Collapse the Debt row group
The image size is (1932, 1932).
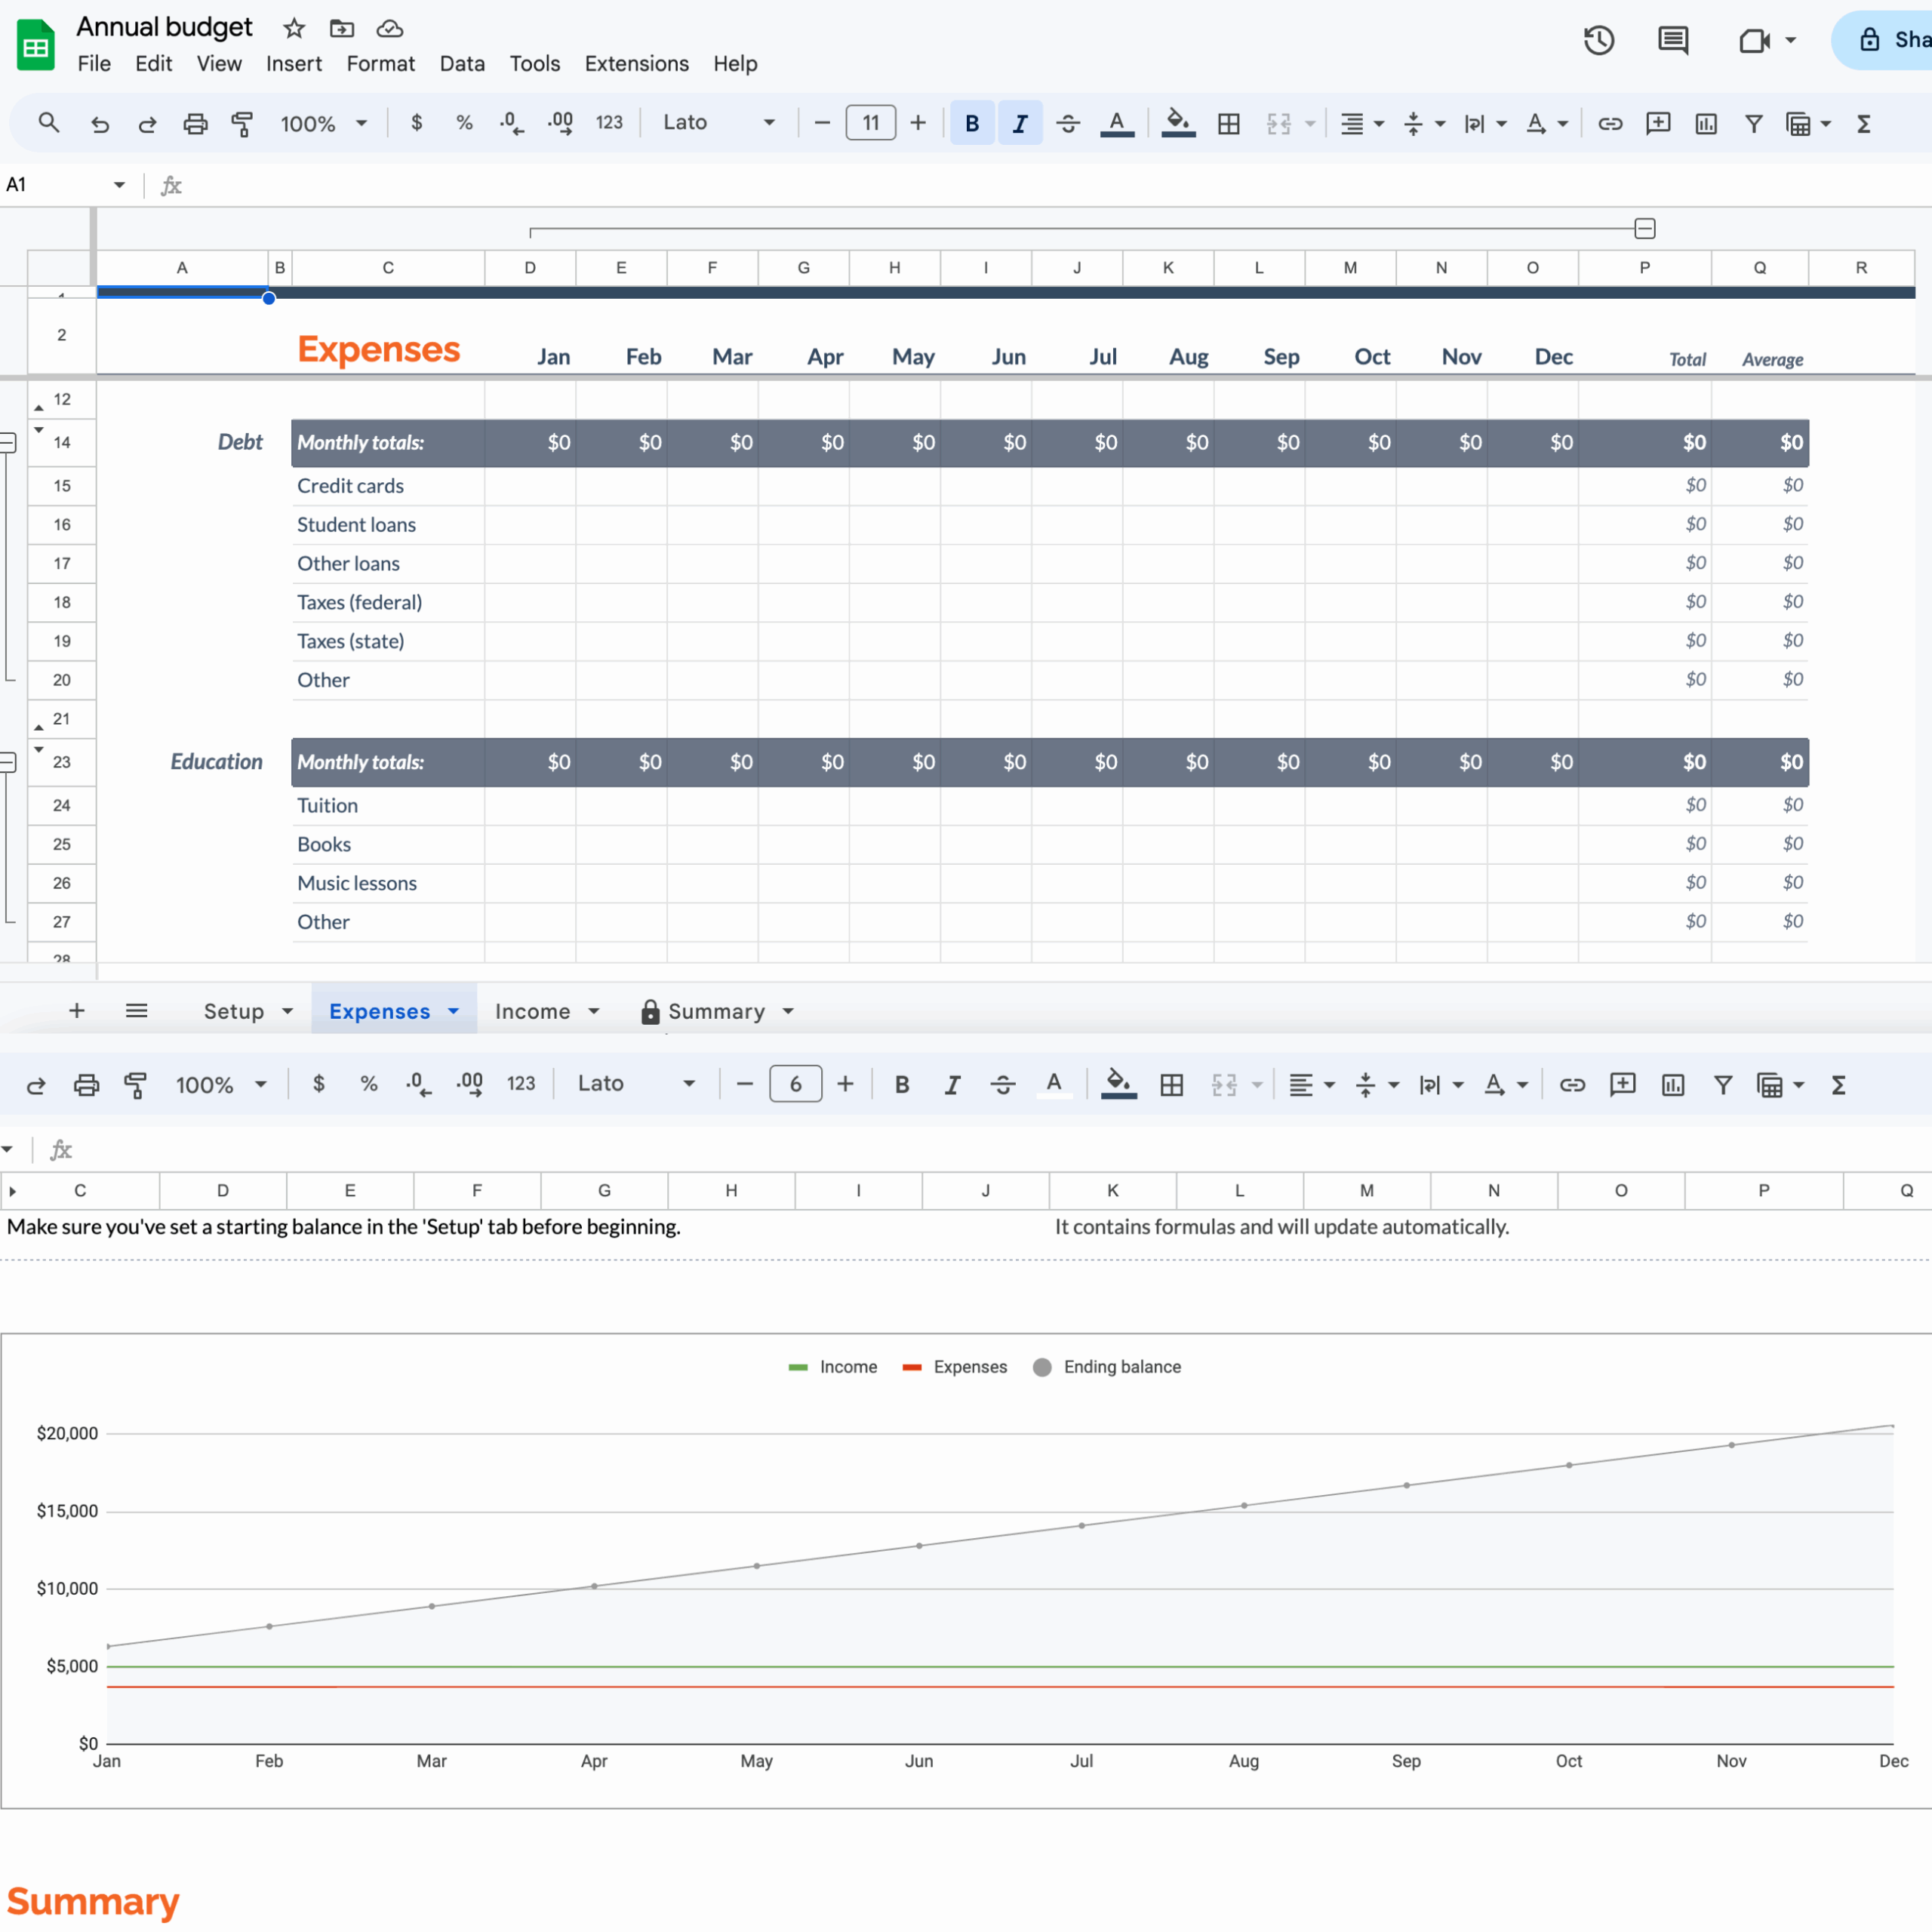(x=8, y=442)
